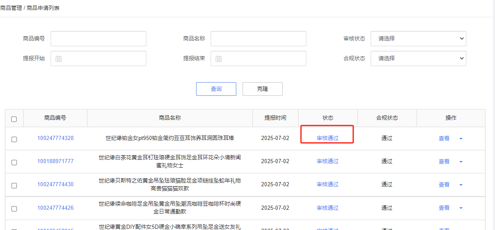Select checkbox for product 100188971777
The image size is (495, 230).
click(x=14, y=162)
